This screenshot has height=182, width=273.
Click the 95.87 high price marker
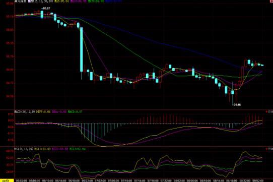pyautogui.click(x=46, y=8)
